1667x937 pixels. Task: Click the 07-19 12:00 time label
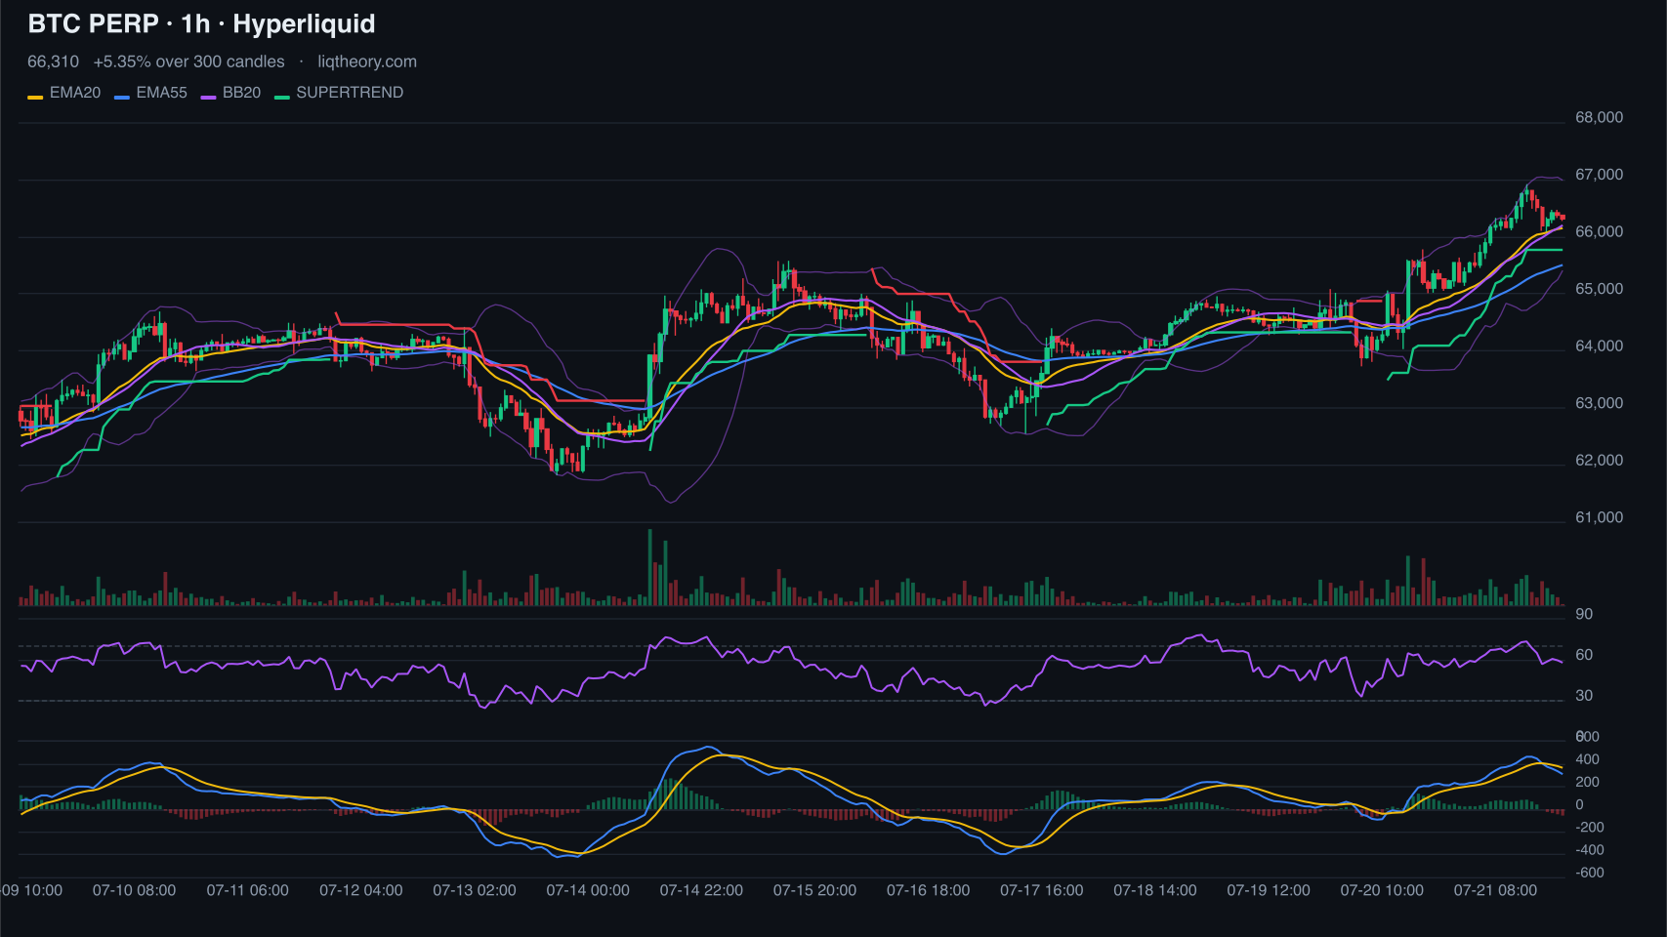(1269, 890)
